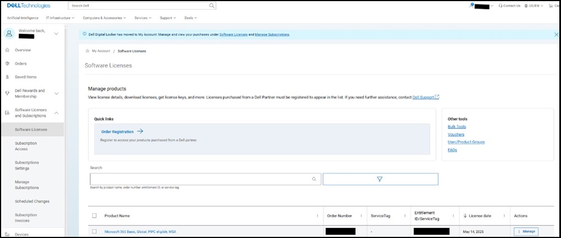Screen dimensions: 561x238
Task: Check the Microsoft 365 Basic row checkbox
Action: tap(94, 231)
